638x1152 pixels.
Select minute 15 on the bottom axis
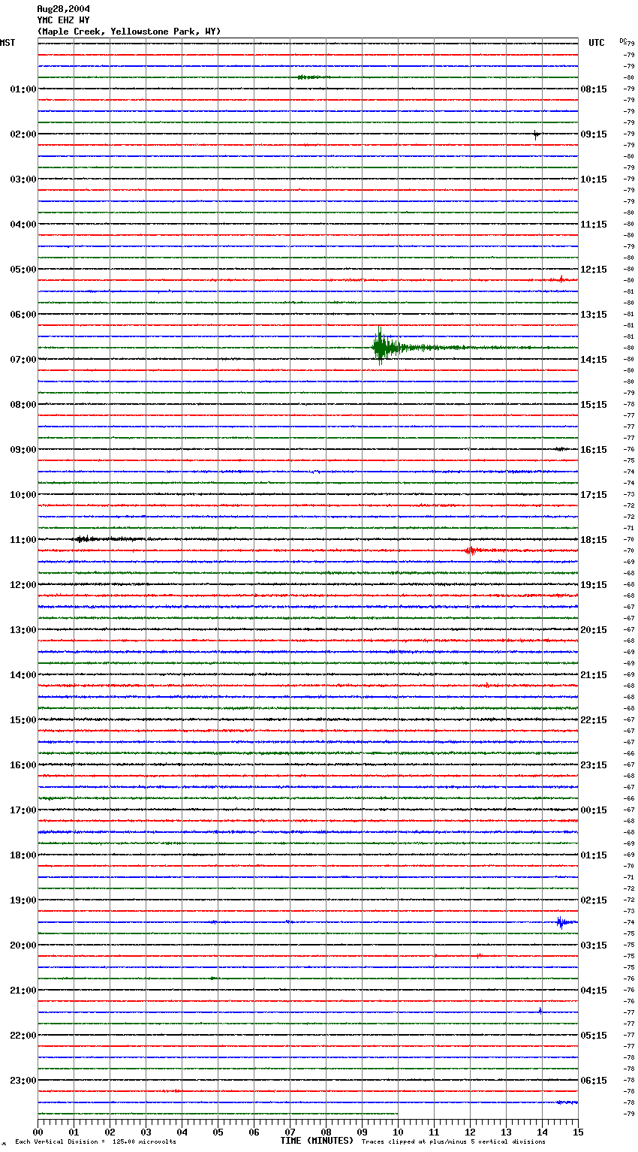pos(578,1132)
